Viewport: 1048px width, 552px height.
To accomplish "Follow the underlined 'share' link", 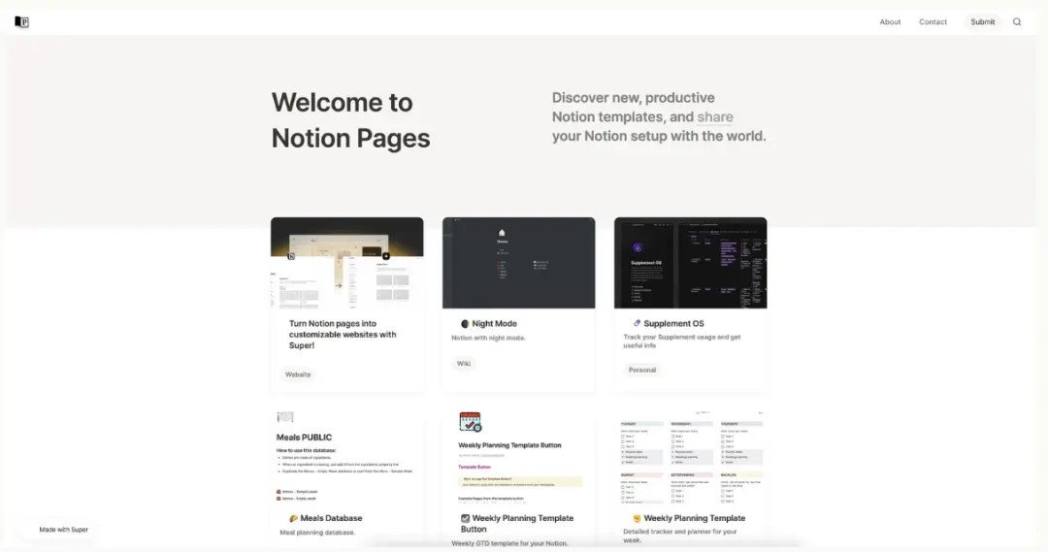I will (x=715, y=117).
